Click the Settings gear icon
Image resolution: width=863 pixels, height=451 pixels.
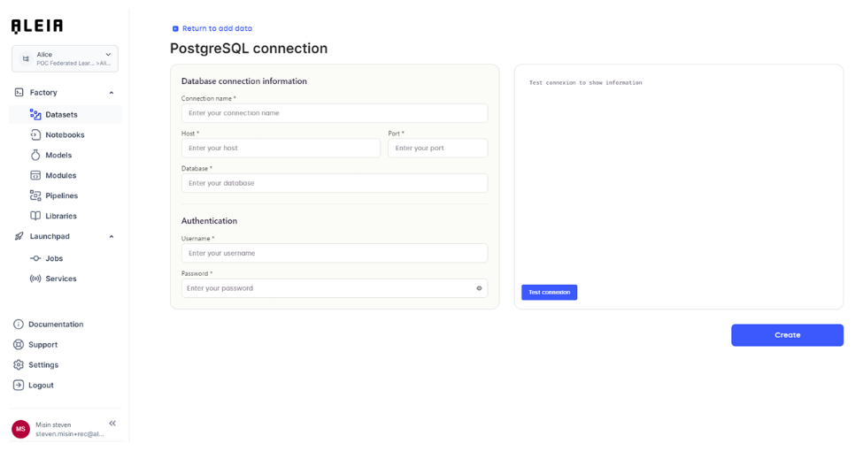click(x=19, y=365)
